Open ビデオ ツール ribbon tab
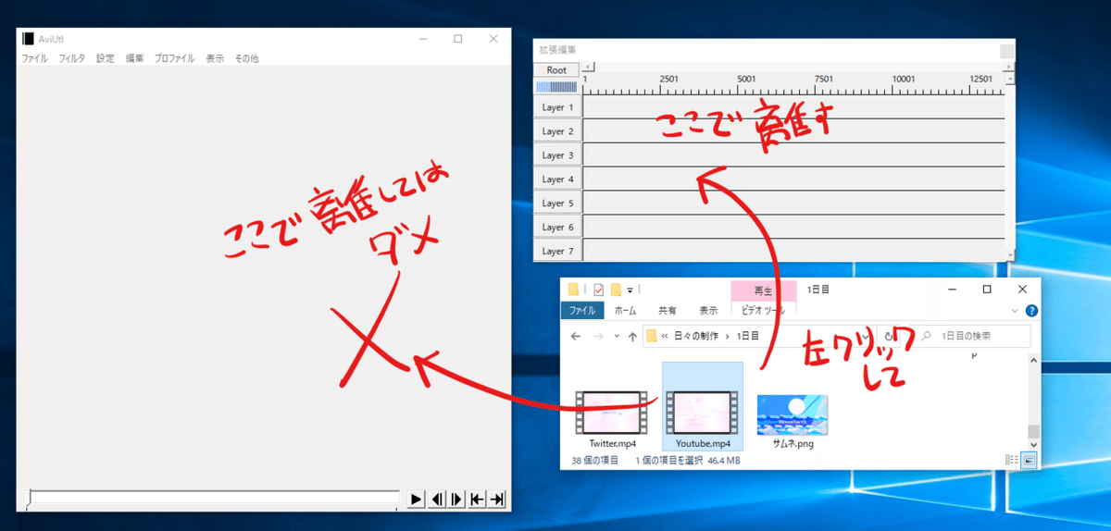 point(764,311)
